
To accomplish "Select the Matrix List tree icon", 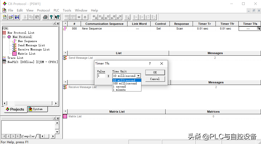I will coord(14,54).
